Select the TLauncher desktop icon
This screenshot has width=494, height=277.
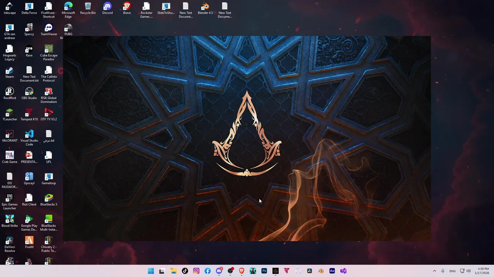tap(10, 115)
